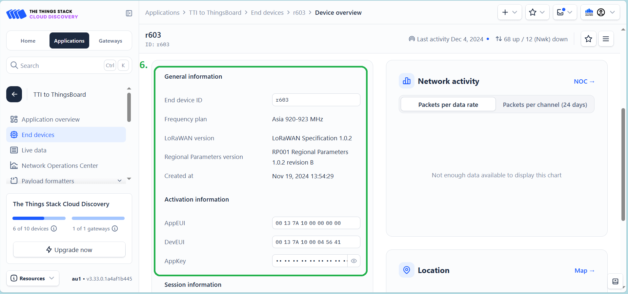
Task: Click the End device ID field
Action: [316, 100]
